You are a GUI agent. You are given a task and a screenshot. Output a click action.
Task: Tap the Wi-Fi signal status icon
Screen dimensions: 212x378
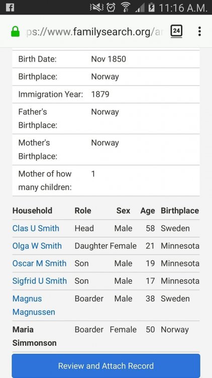(x=125, y=8)
